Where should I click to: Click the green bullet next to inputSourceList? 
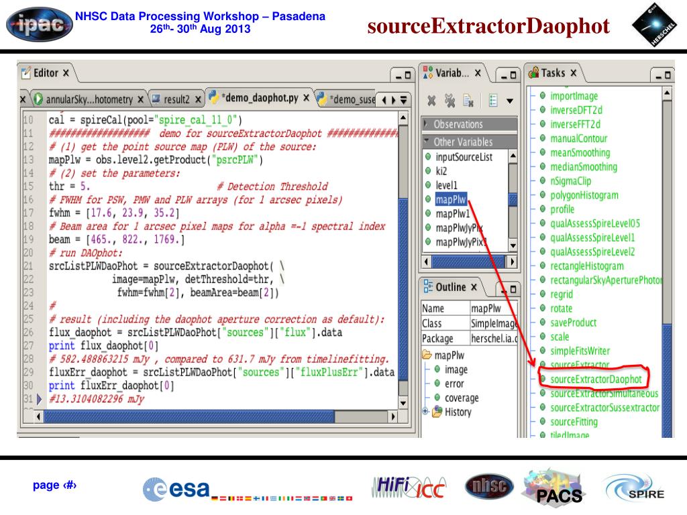pyautogui.click(x=428, y=157)
